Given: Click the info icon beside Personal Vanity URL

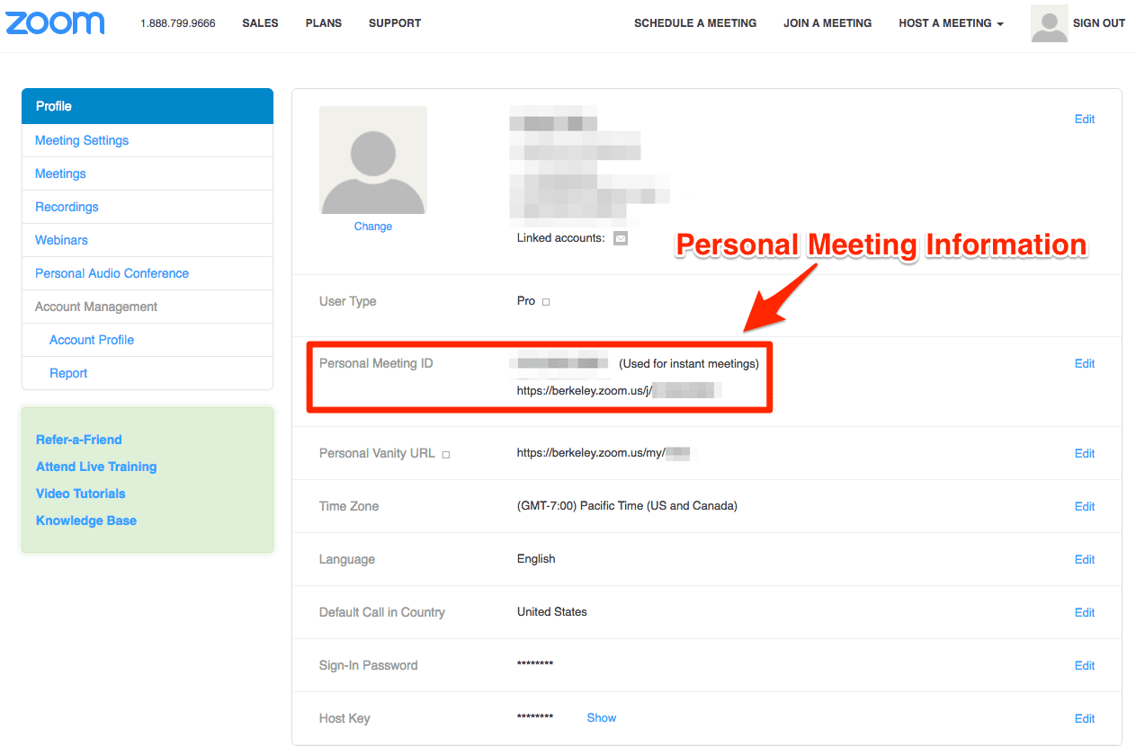Looking at the screenshot, I should 446,455.
